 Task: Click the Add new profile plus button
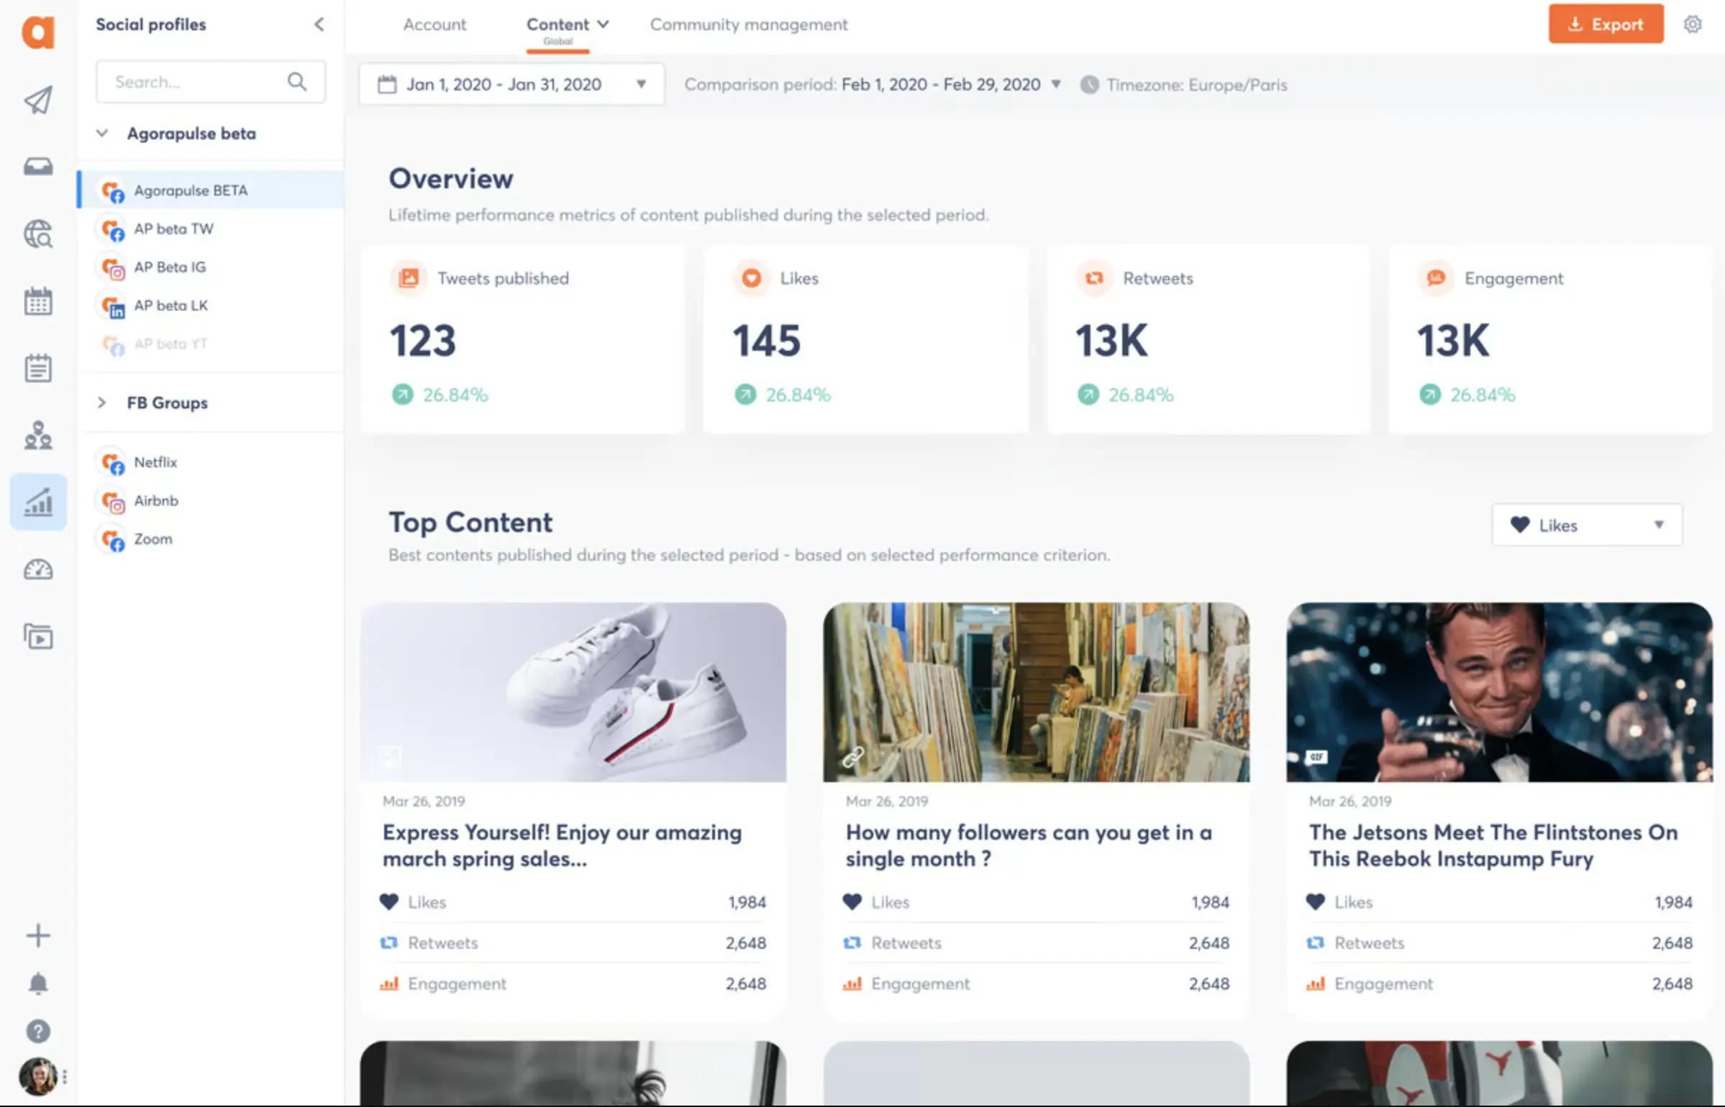tap(37, 935)
